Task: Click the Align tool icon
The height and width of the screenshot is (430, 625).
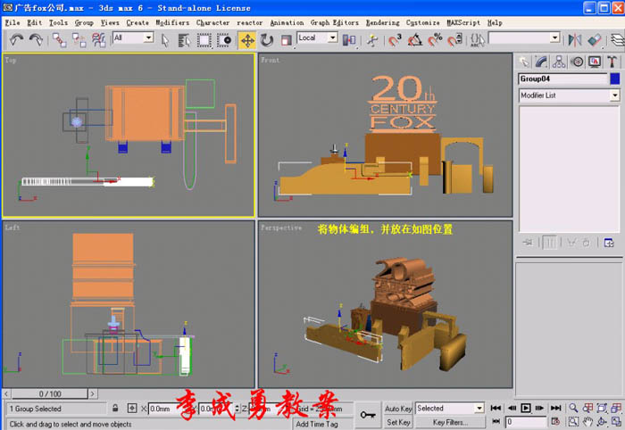Action: click(x=594, y=40)
